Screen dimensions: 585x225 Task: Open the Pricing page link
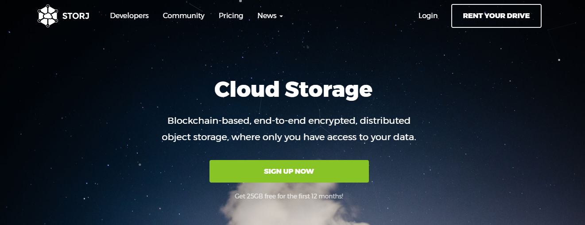231,15
